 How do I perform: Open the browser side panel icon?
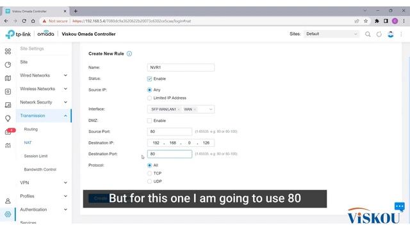[386, 21]
